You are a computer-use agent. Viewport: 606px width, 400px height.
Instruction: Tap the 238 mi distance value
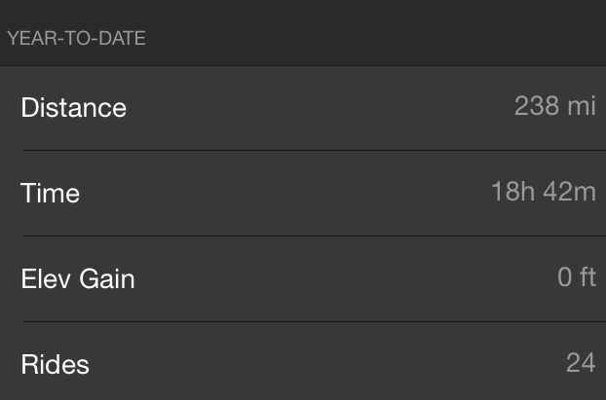click(555, 106)
